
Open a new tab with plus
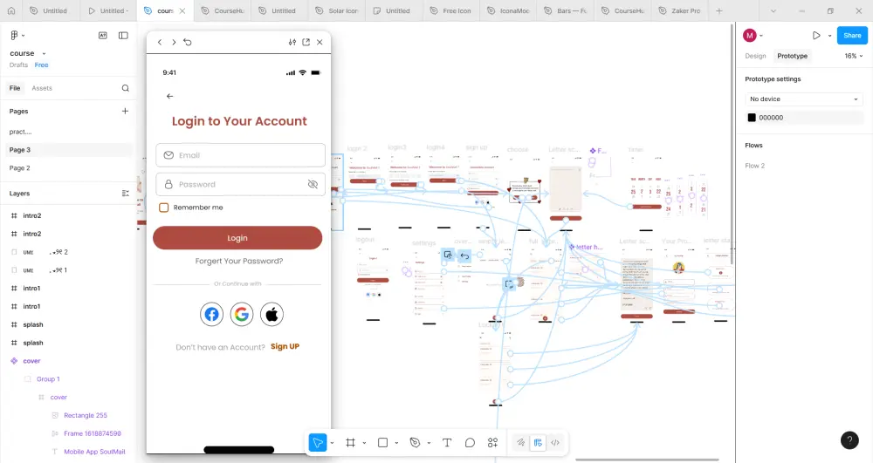[x=718, y=11]
